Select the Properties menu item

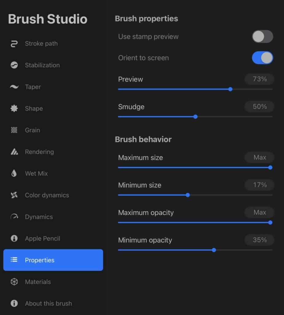[53, 260]
